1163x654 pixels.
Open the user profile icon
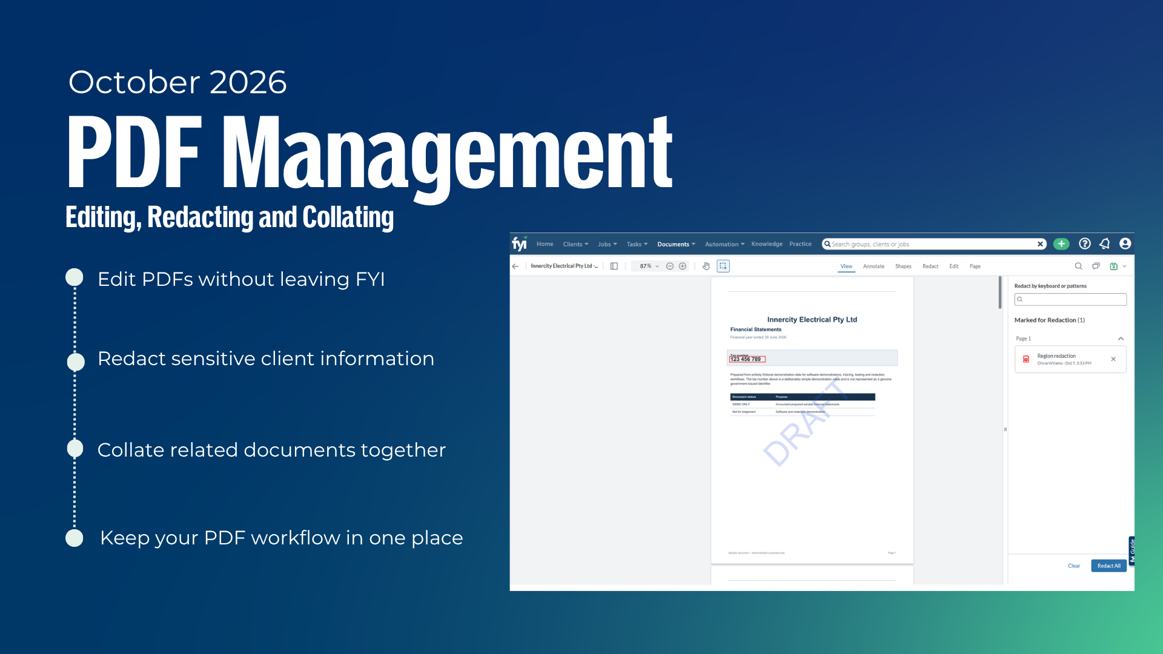pyautogui.click(x=1125, y=243)
